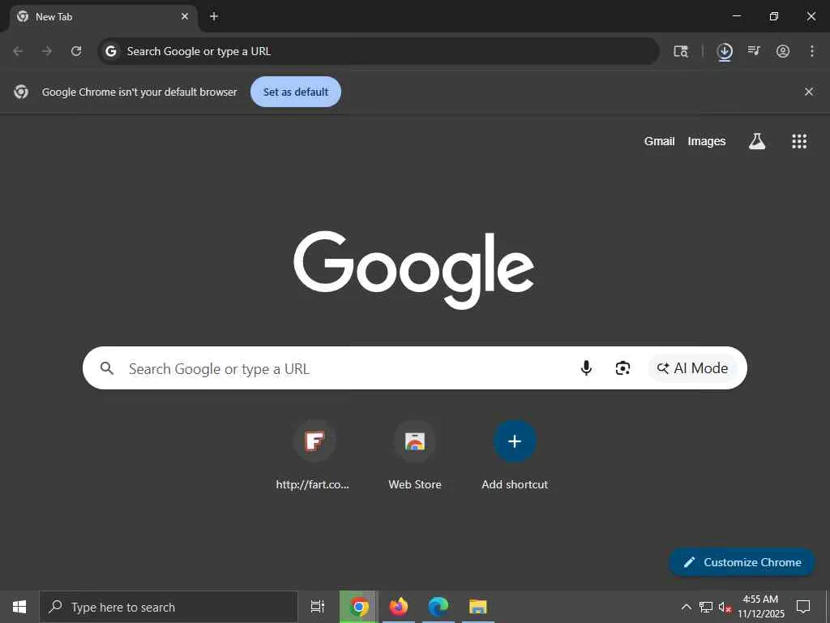Open File Explorer from the taskbar
The width and height of the screenshot is (830, 623).
478,607
